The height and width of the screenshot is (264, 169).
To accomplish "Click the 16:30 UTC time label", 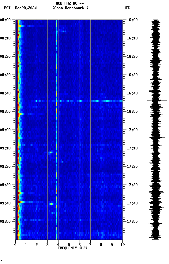I will click(x=132, y=75).
